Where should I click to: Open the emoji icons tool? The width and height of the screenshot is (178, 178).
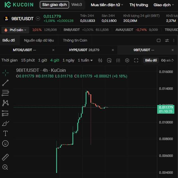[x=5, y=143]
